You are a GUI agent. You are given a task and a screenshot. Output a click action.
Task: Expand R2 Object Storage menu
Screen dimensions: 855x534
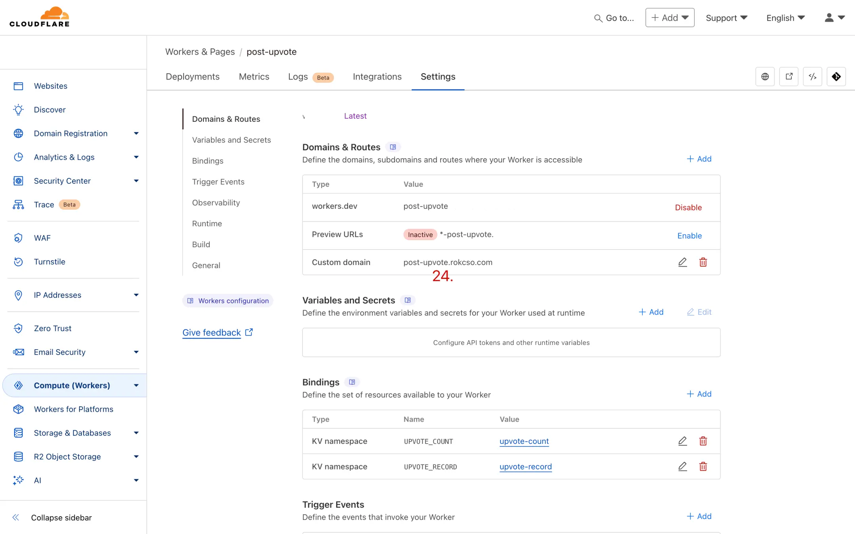click(136, 456)
